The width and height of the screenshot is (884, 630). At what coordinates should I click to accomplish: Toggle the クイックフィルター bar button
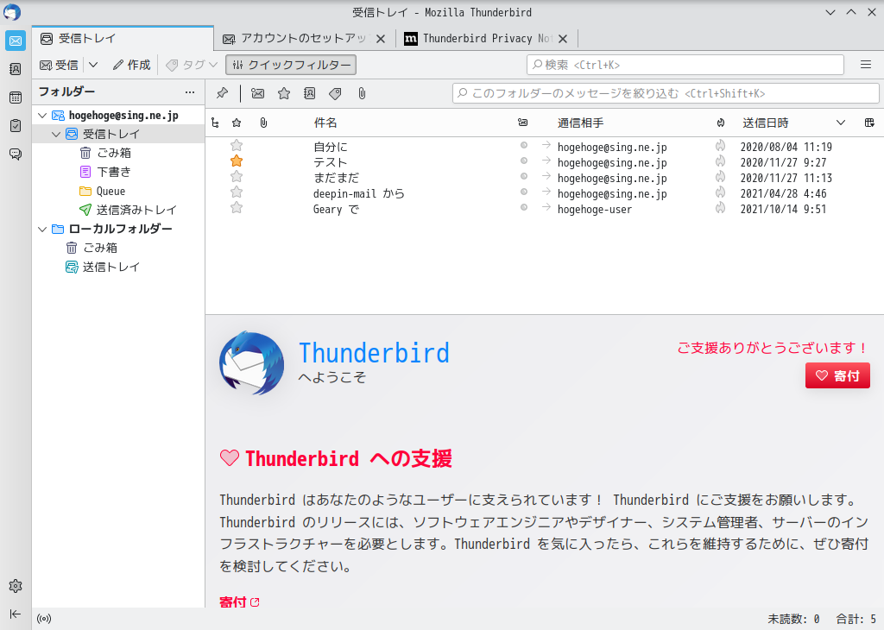click(x=291, y=65)
